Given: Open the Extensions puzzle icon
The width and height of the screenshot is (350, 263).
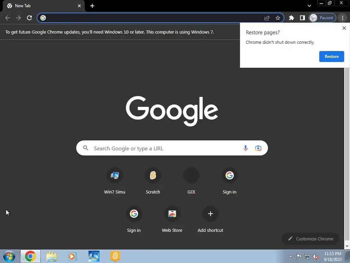Looking at the screenshot, I should coord(292,18).
